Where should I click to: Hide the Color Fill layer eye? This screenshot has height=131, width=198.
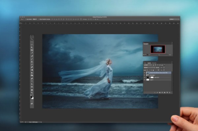point(145,77)
